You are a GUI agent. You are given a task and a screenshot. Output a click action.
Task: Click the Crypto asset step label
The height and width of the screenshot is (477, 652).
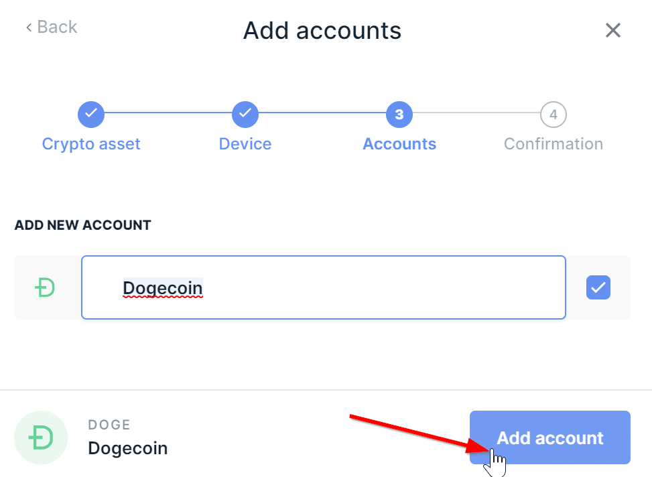[91, 144]
